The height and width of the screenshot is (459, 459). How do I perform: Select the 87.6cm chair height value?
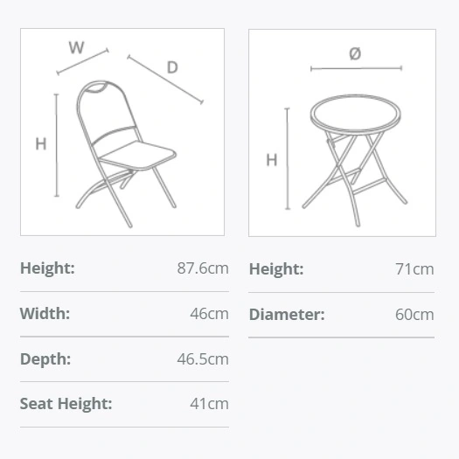pos(203,268)
